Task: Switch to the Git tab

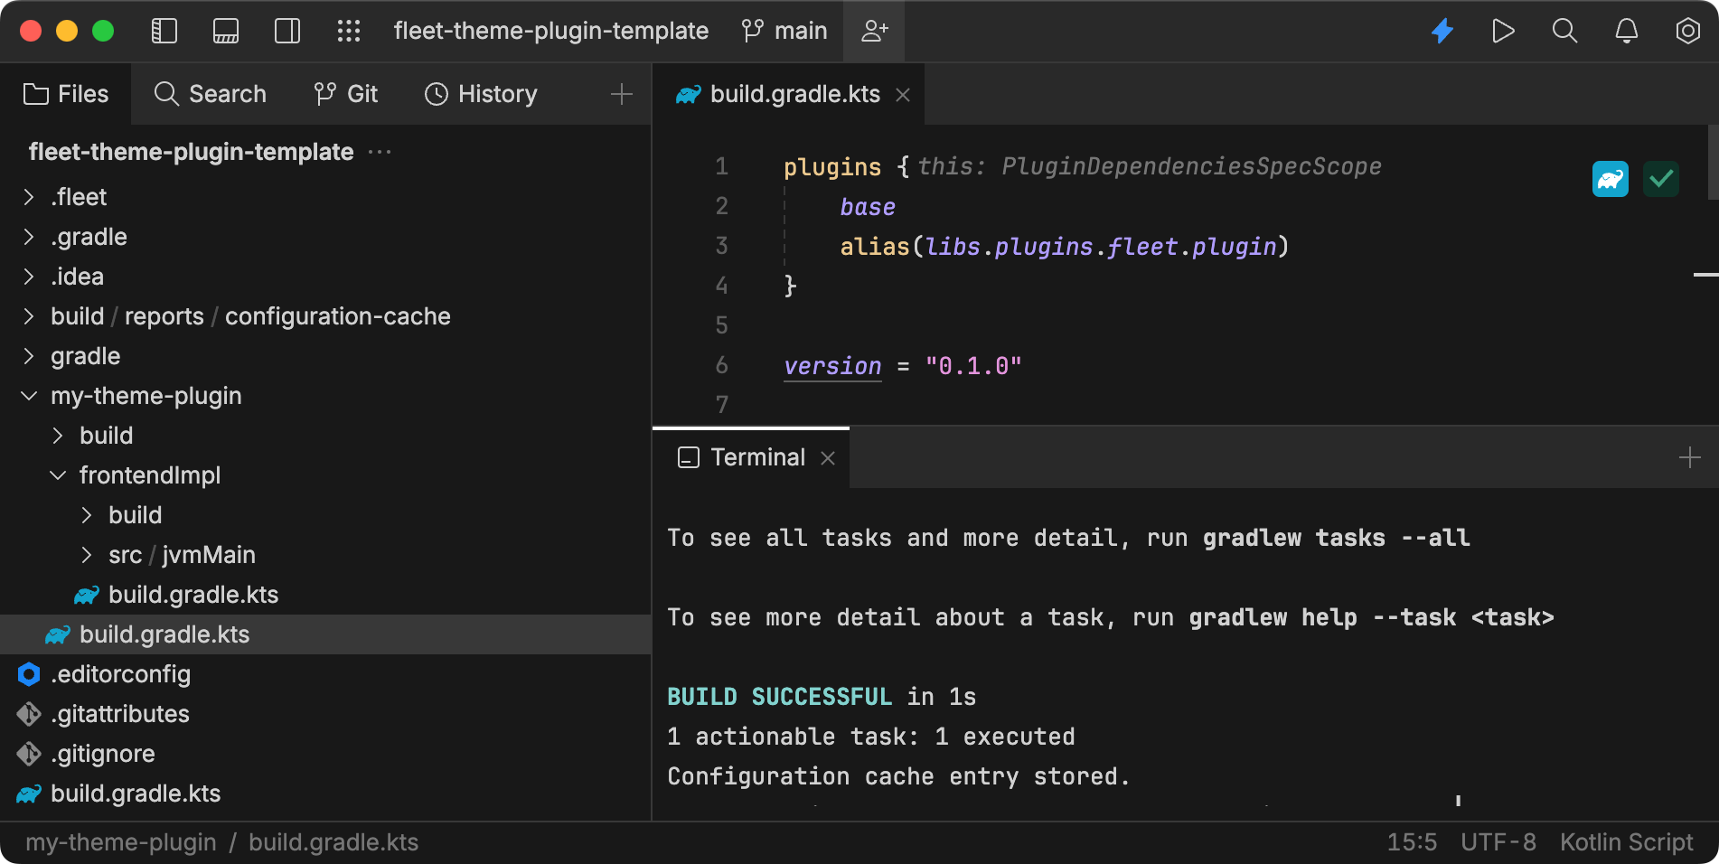Action: click(346, 93)
